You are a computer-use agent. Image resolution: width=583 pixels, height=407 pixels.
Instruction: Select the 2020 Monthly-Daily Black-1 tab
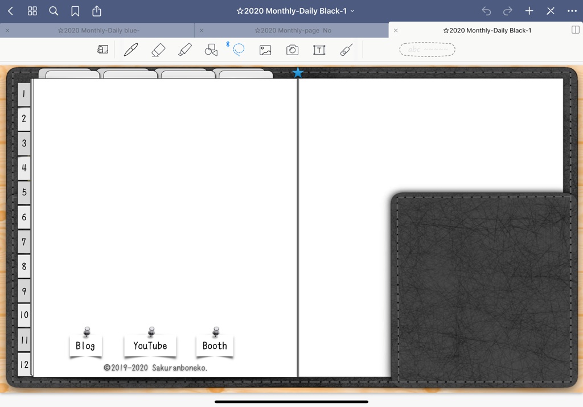click(x=487, y=31)
